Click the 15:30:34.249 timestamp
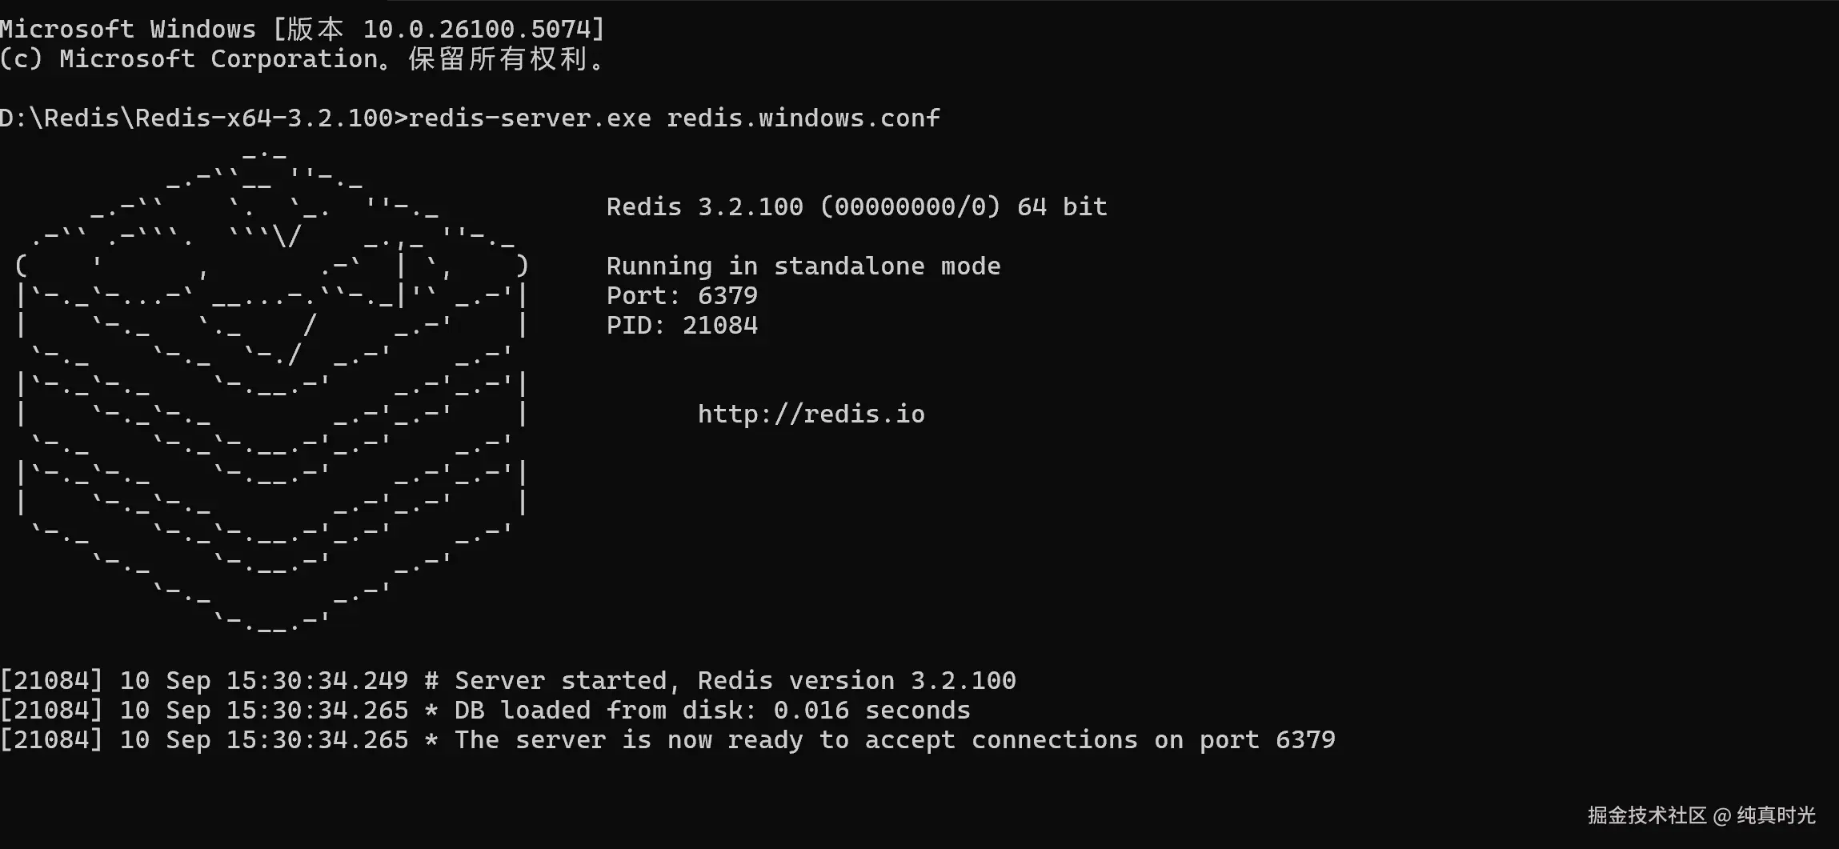Image resolution: width=1839 pixels, height=849 pixels. pos(317,681)
